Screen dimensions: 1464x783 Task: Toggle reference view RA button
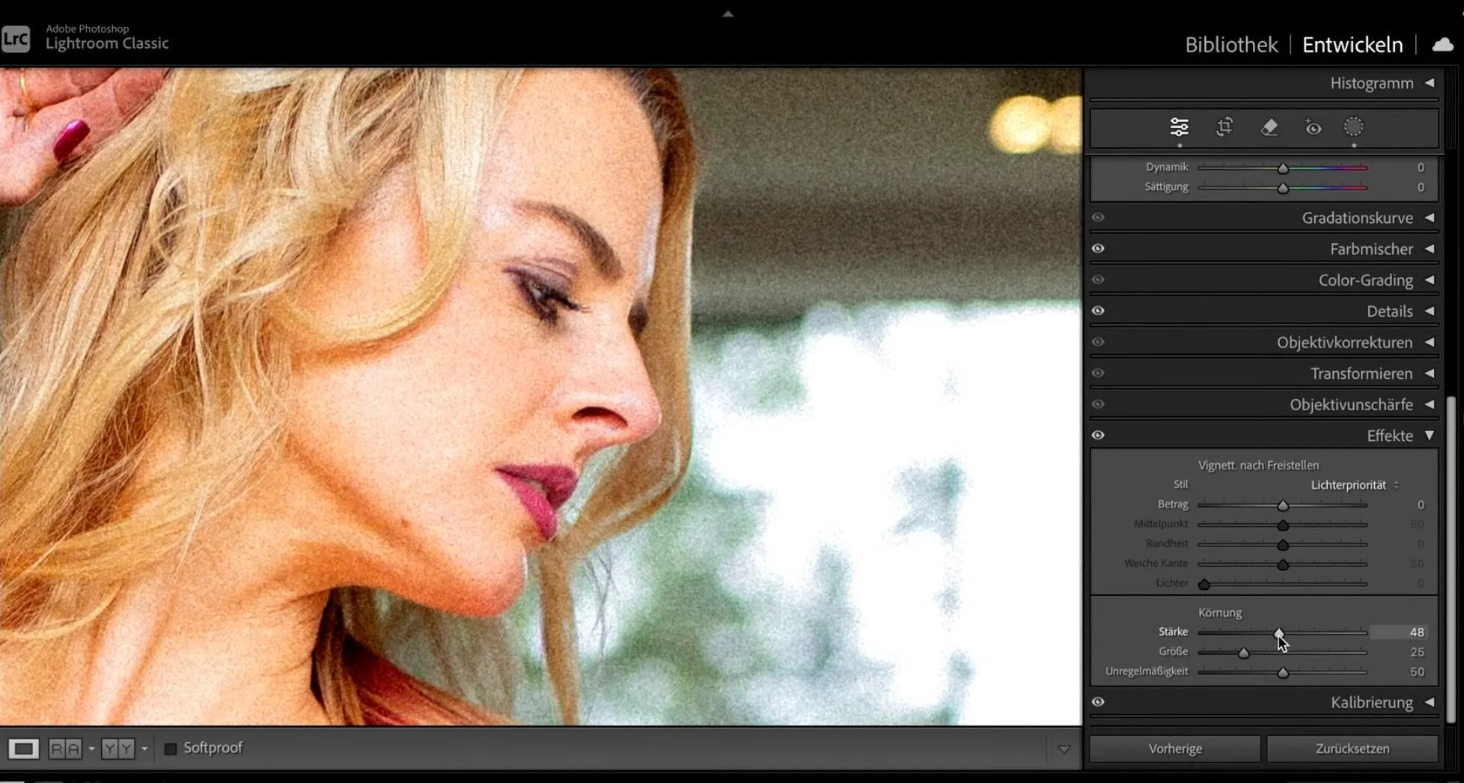64,749
